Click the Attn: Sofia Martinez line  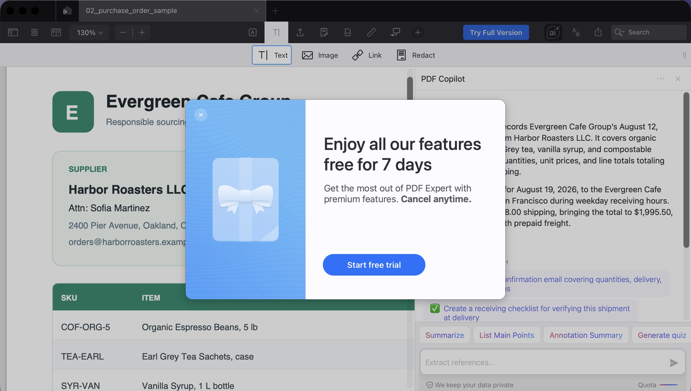[109, 208]
